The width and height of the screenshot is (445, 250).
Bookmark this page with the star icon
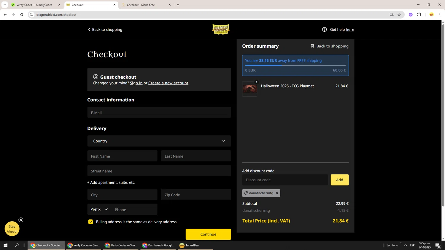coord(399,15)
